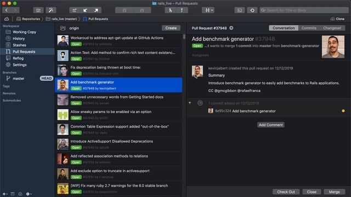Image resolution: width=351 pixels, height=197 pixels.
Task: Go forward with the toolbar forward arrow
Action: [15, 10]
